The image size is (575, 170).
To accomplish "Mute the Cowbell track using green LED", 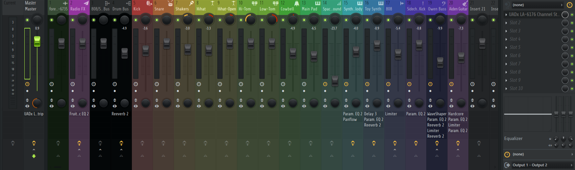I will [x=283, y=20].
